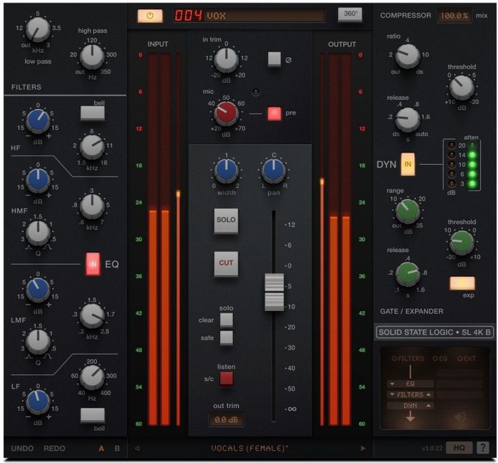Select FILTERS sidechain radio in routing panel
Image resolution: width=498 pixels, height=463 pixels.
point(408,359)
